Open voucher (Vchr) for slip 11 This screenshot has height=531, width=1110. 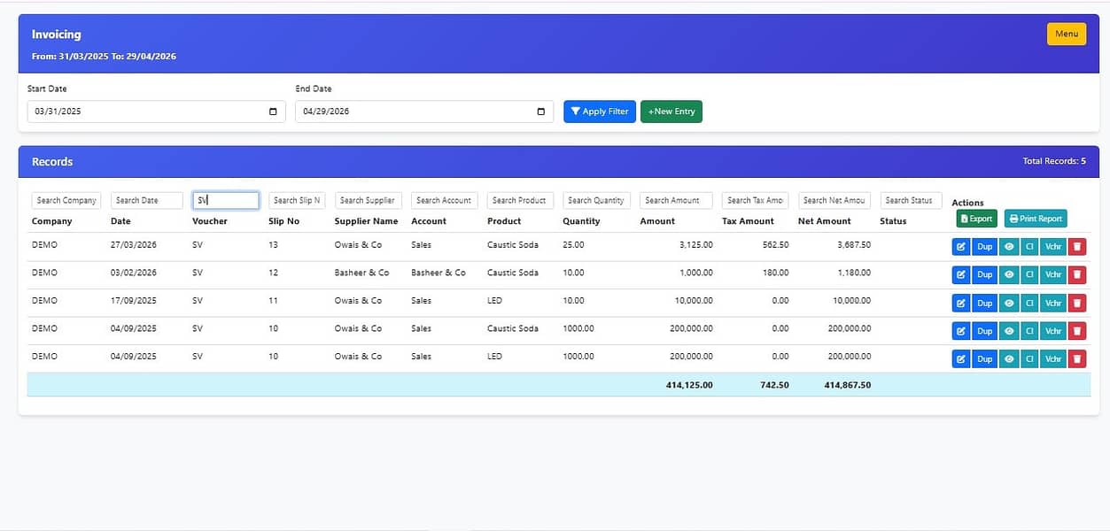[1053, 303]
